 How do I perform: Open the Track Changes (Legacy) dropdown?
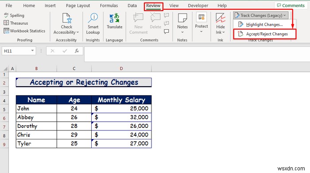coord(260,15)
